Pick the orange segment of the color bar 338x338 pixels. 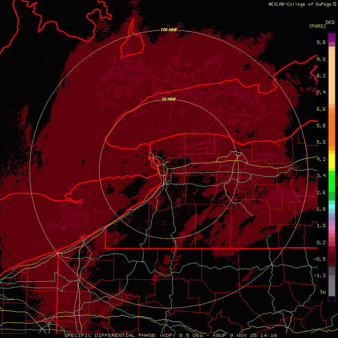click(332, 129)
